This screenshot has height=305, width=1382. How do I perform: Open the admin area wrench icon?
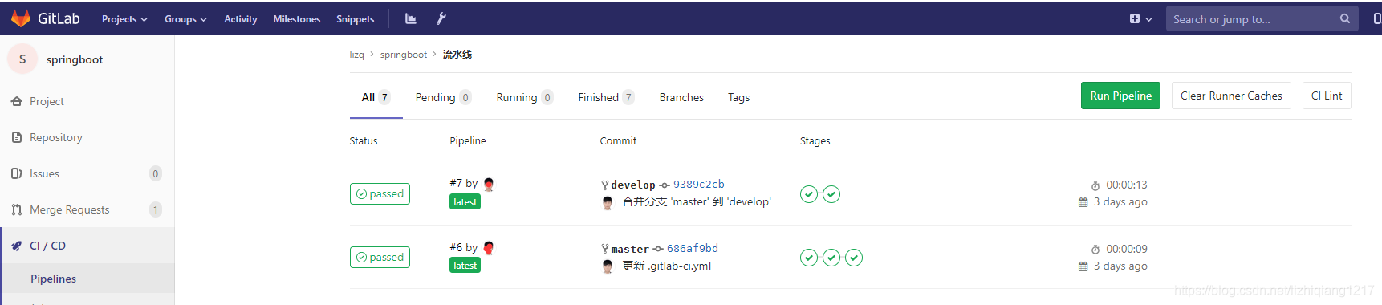coord(441,18)
